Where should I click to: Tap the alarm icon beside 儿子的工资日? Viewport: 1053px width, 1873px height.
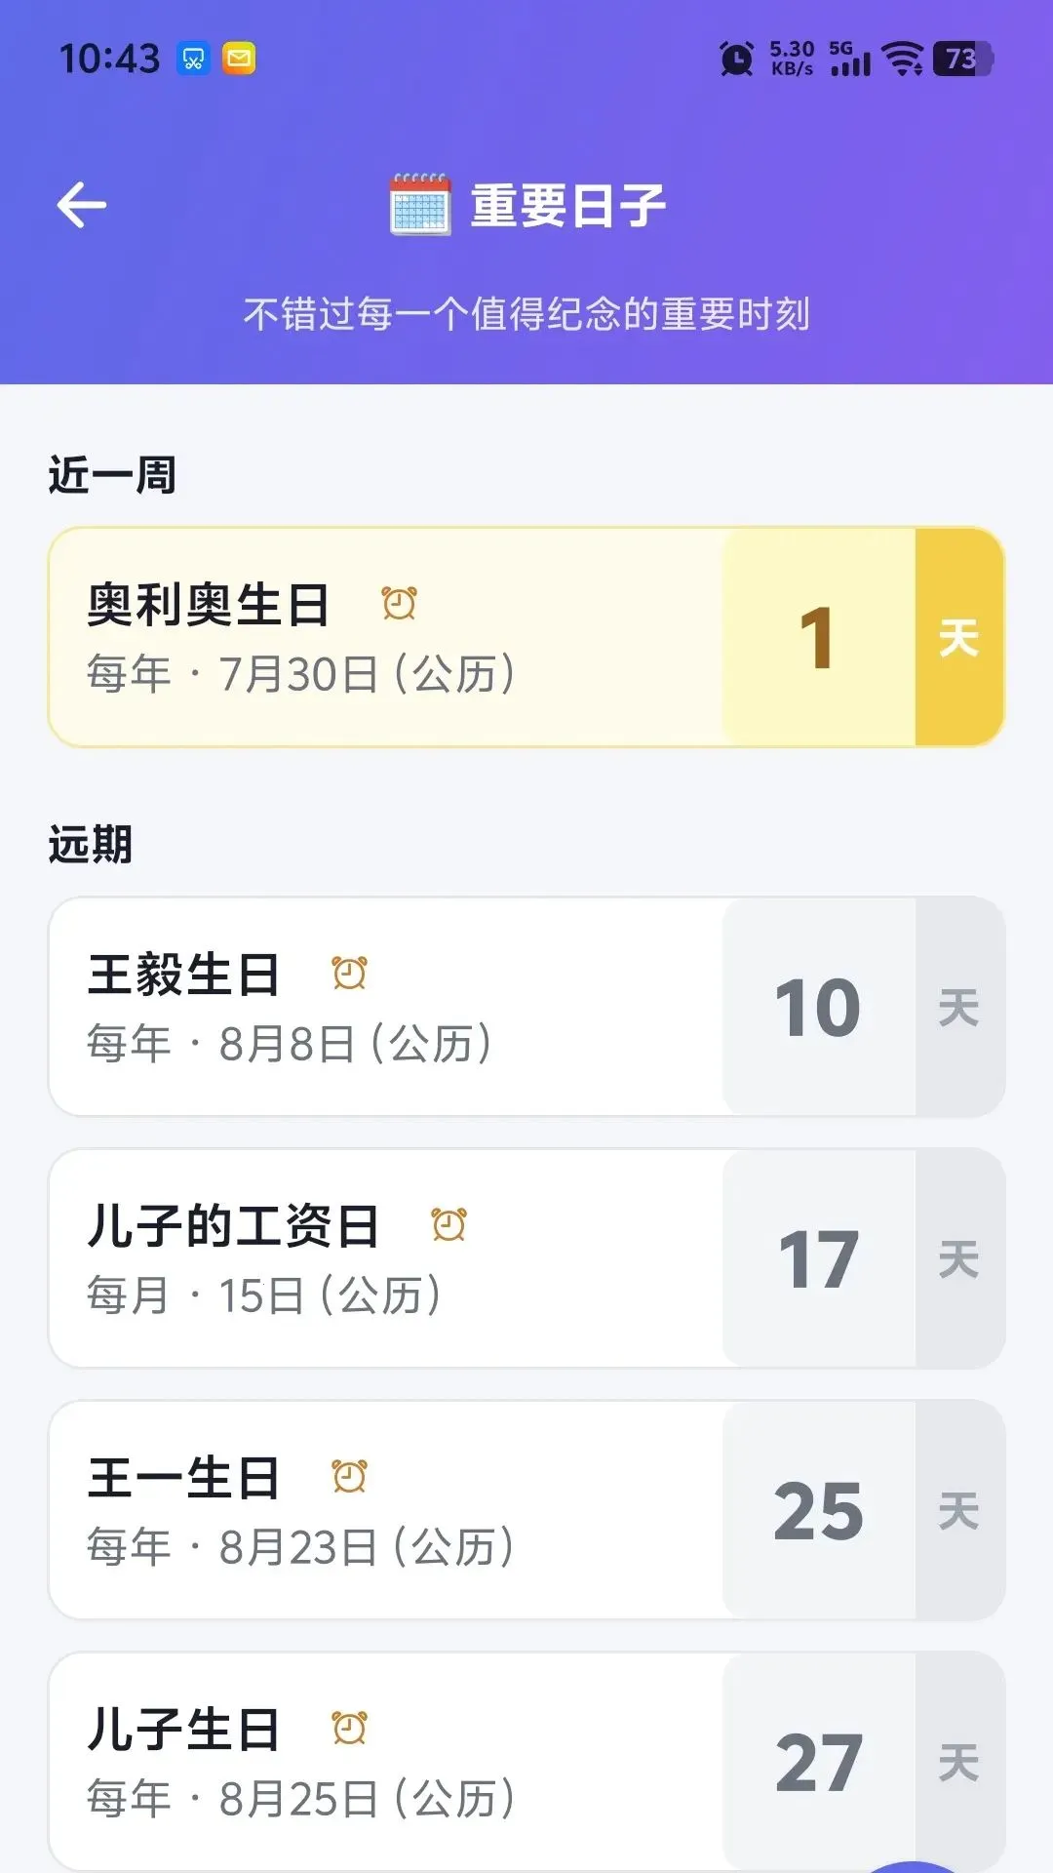[448, 1225]
